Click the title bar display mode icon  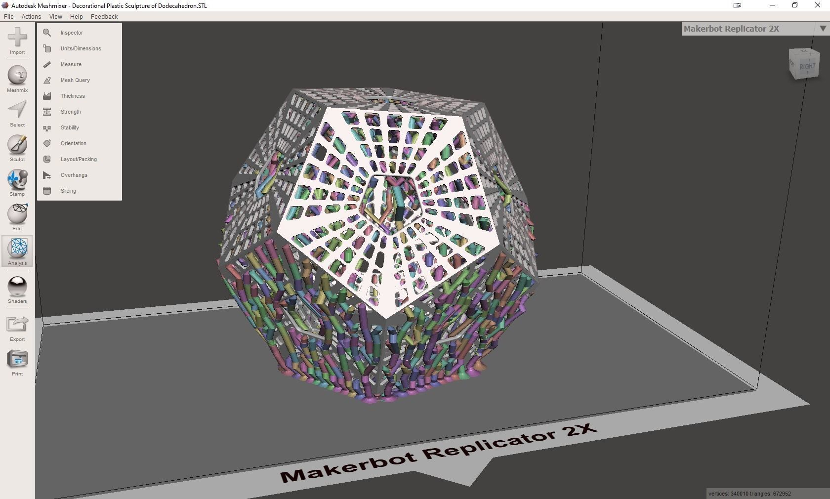(737, 5)
